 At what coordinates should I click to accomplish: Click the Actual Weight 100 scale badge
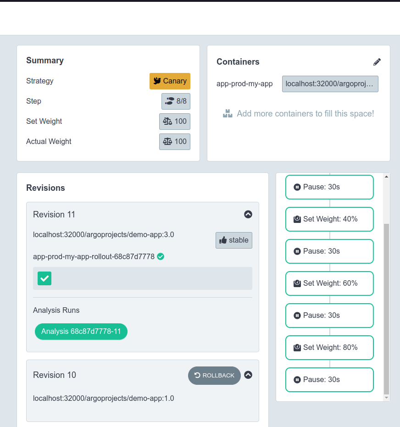(x=174, y=142)
